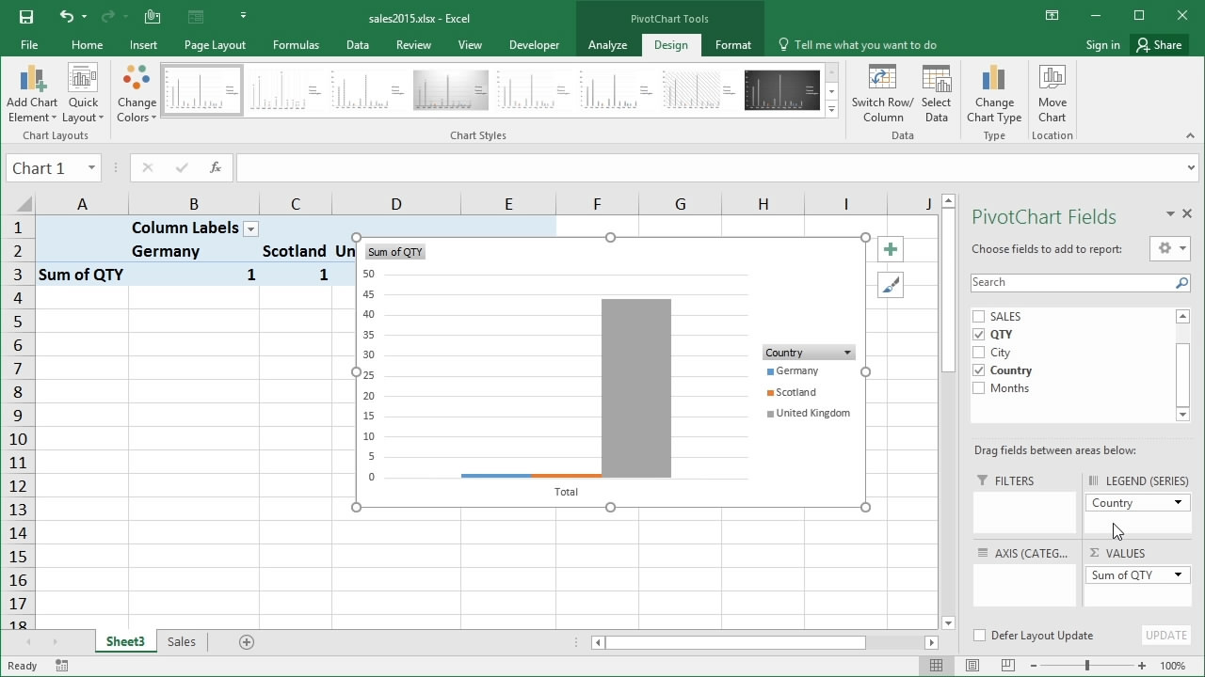Viewport: 1205px width, 677px height.
Task: Expand the Country legend filter on chart
Action: [847, 353]
